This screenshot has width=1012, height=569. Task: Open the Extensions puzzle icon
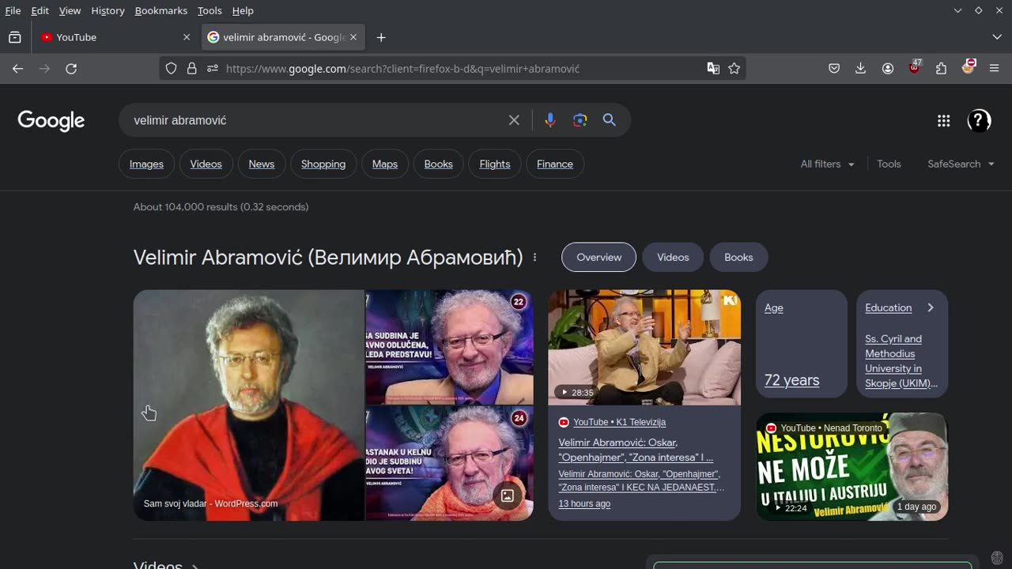[x=941, y=69]
